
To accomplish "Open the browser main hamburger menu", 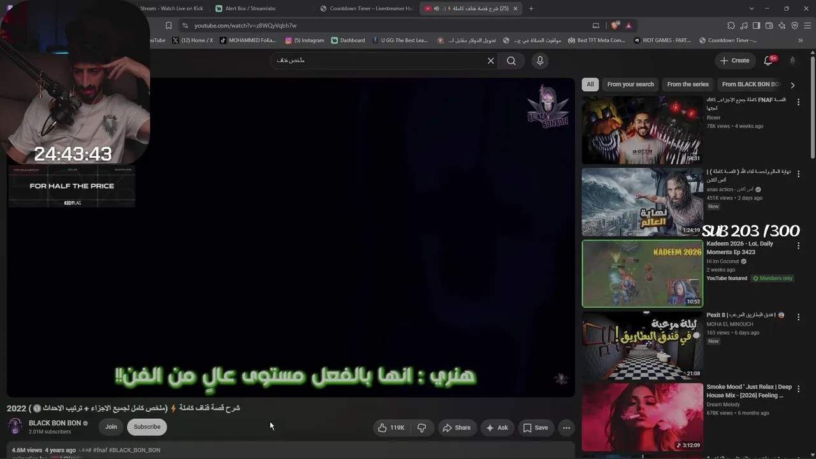I will tap(807, 25).
